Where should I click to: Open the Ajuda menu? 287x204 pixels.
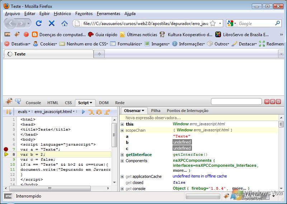coord(130,14)
